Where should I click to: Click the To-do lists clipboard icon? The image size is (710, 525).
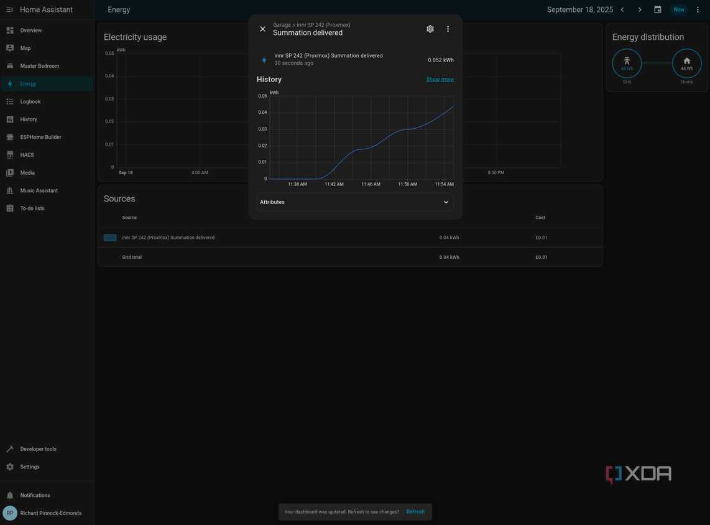(x=10, y=208)
